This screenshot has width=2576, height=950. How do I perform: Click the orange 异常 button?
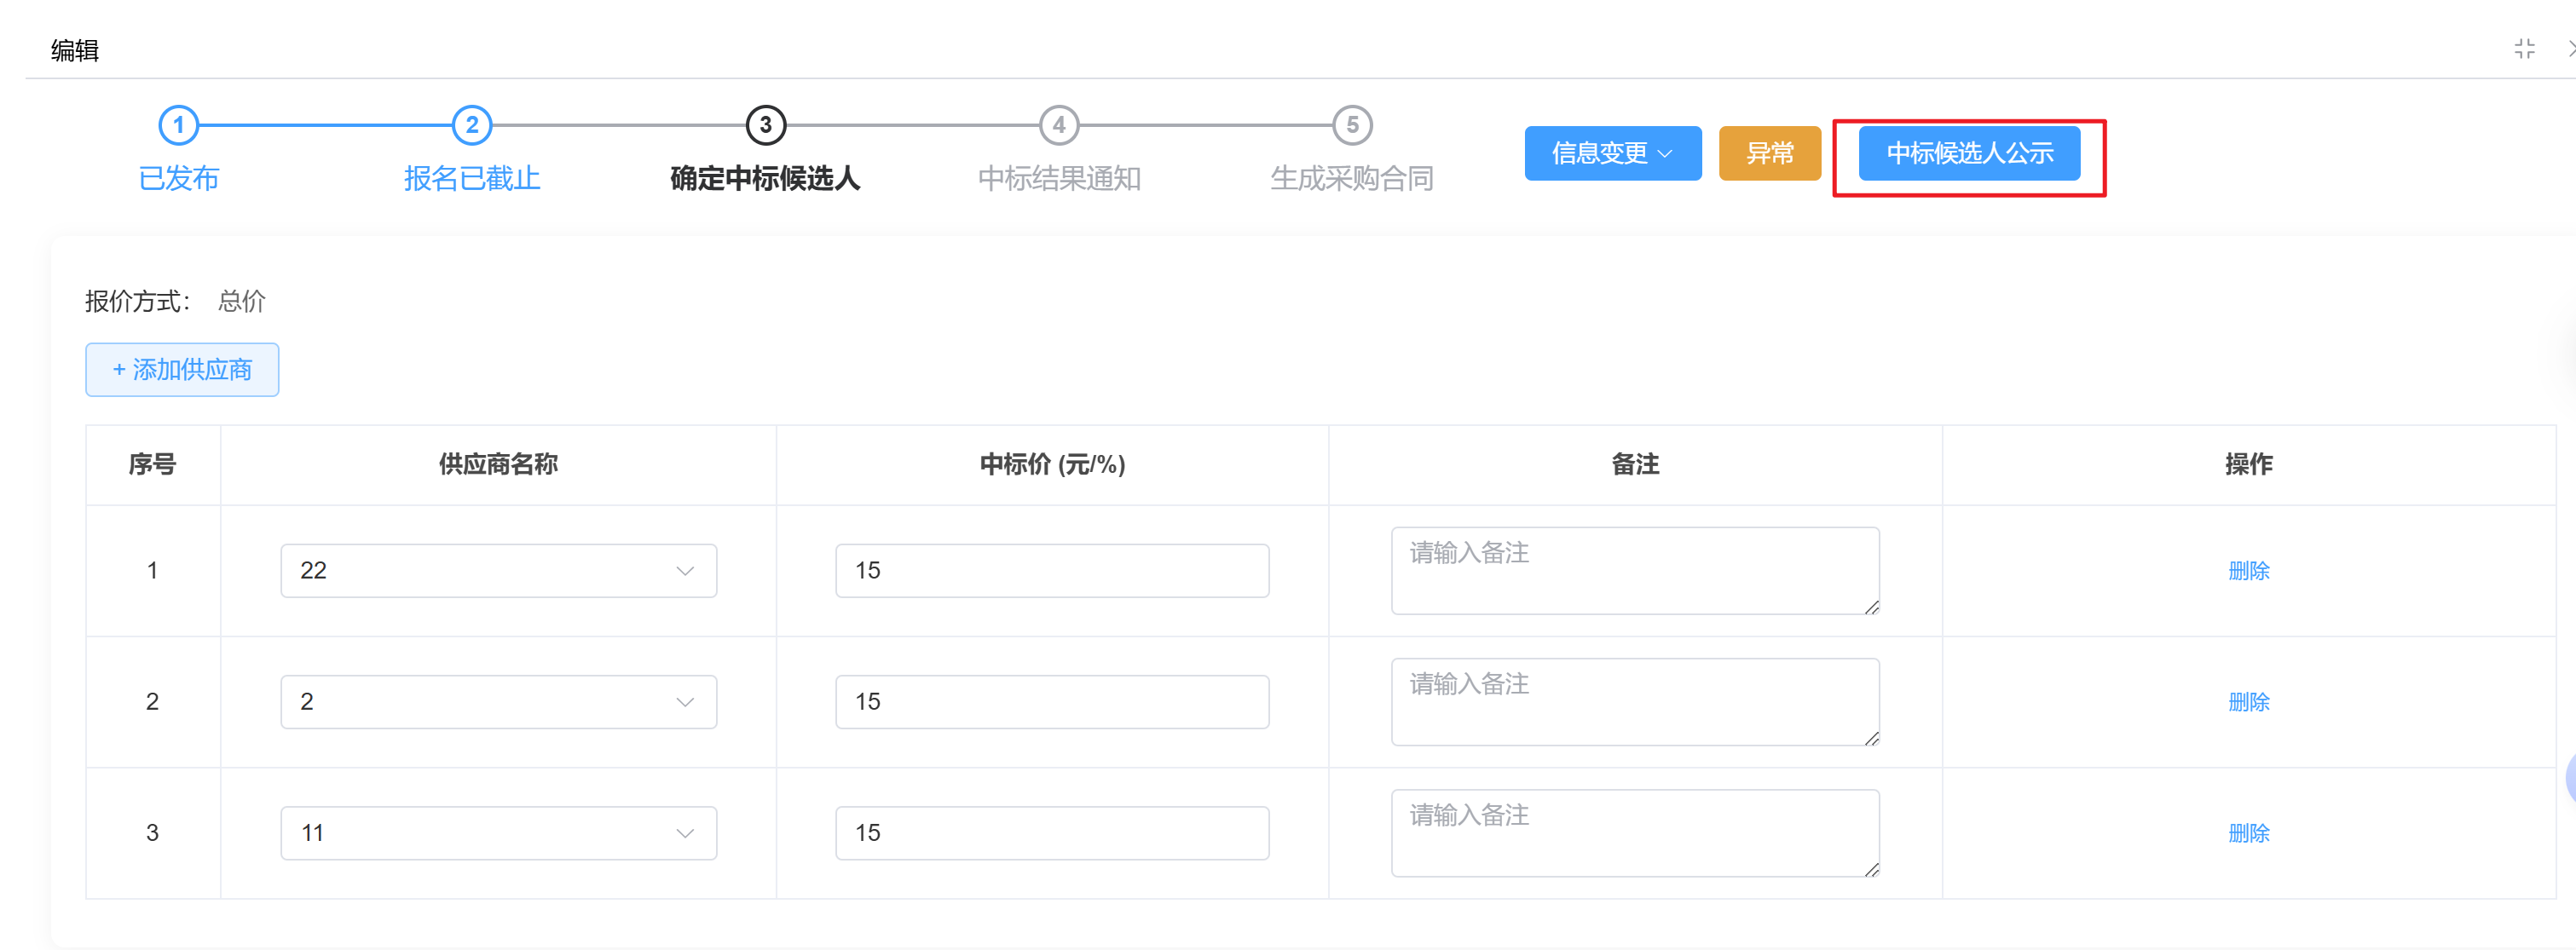(1769, 153)
